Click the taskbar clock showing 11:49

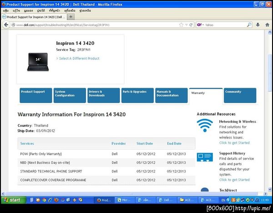point(265,200)
